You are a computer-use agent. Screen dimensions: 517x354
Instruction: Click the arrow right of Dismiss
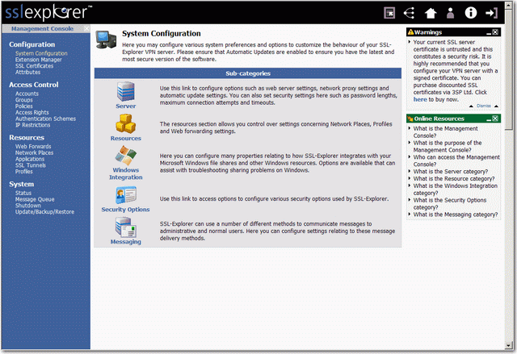496,106
